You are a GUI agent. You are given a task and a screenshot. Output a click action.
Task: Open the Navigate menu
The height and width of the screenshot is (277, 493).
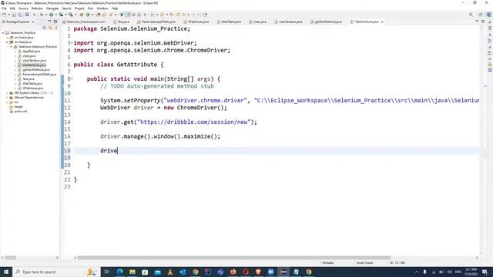coord(52,8)
